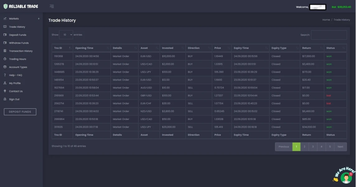Sort table by Tnx ID column
The width and height of the screenshot is (356, 187).
pyautogui.click(x=62, y=48)
